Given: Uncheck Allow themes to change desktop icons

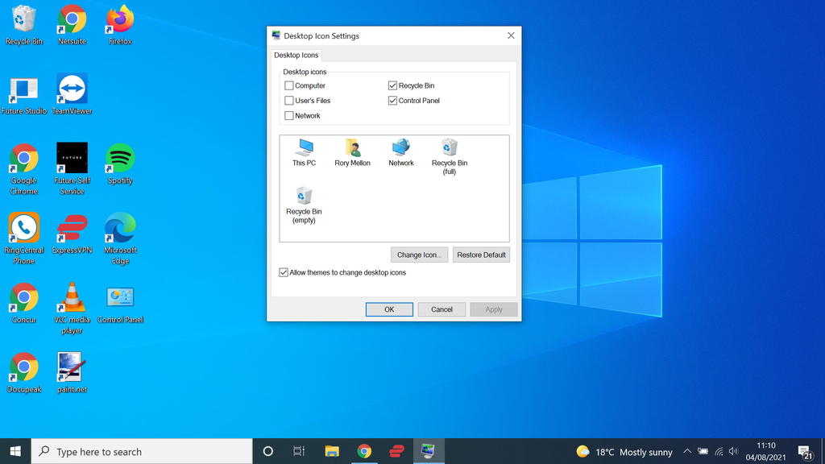Looking at the screenshot, I should click(x=283, y=272).
